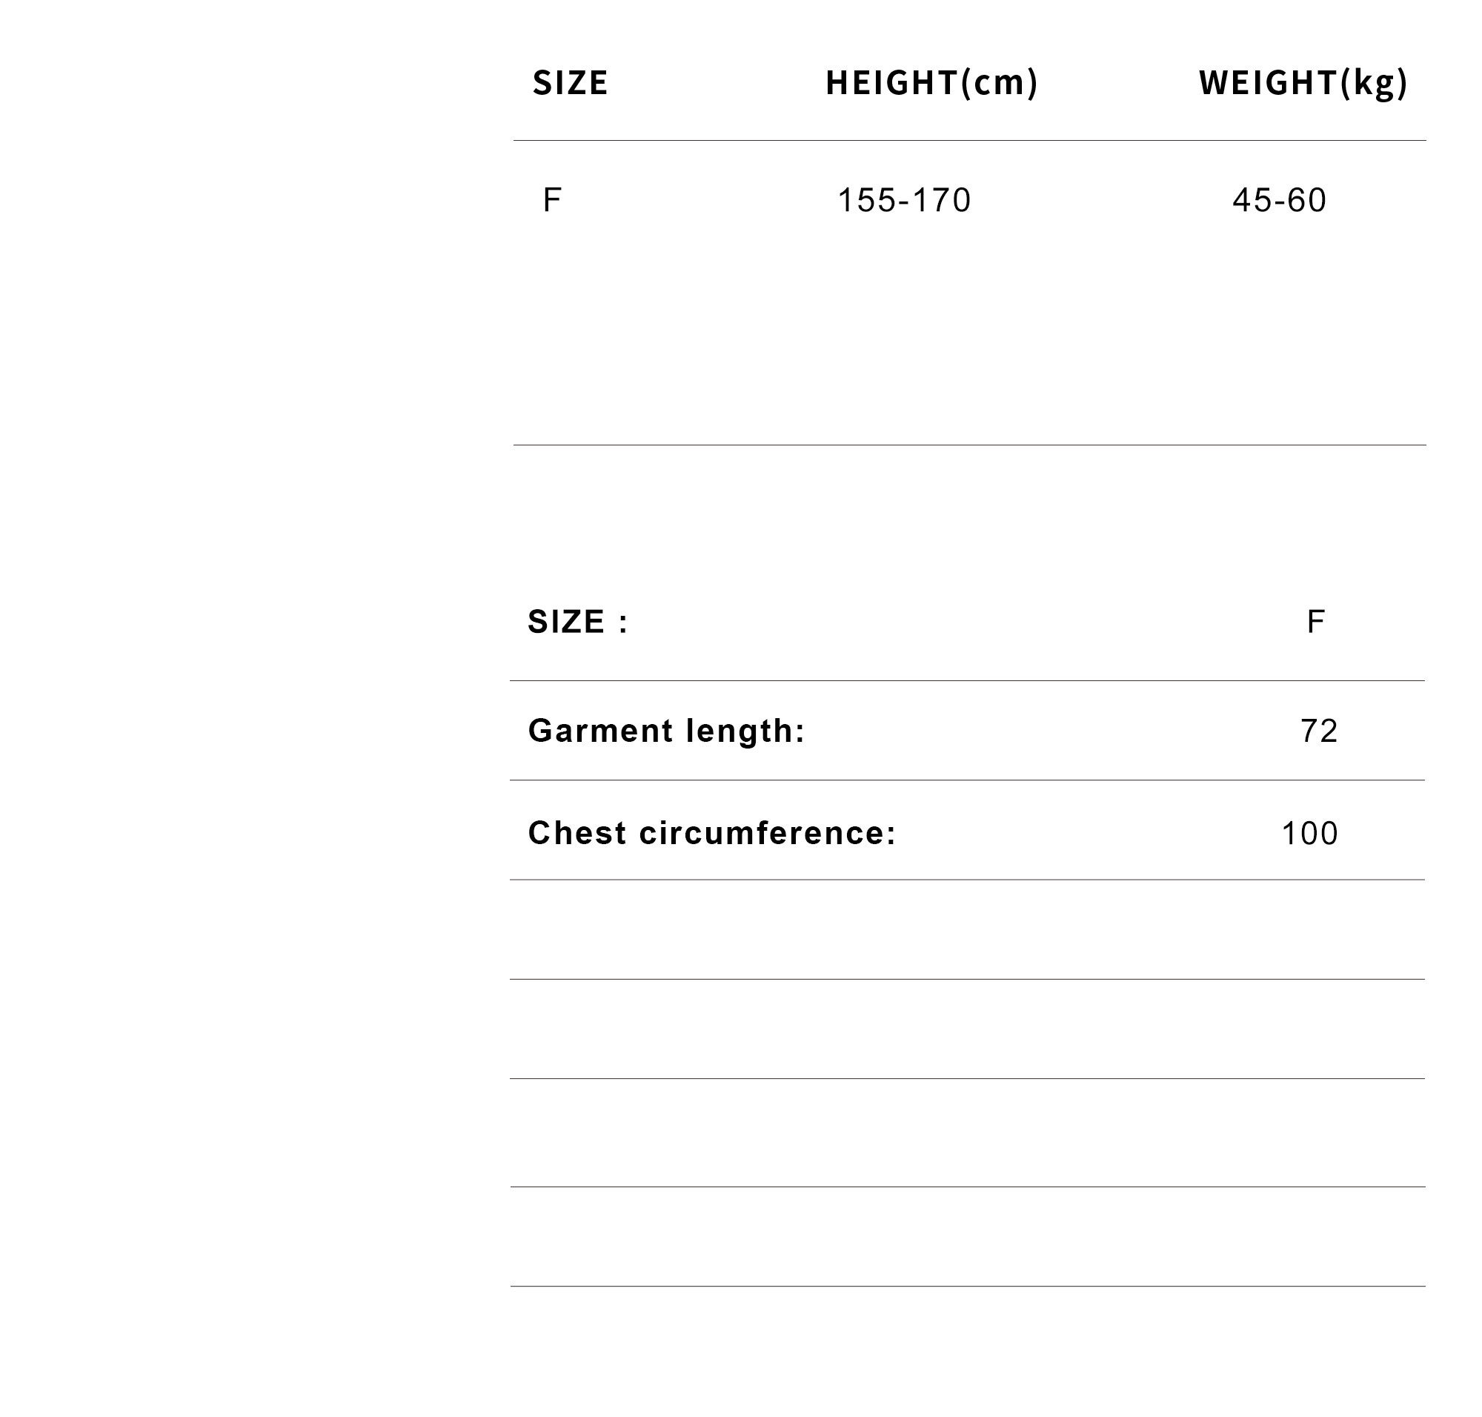
Task: Click divider line beneath the HEIGHT(cm) header
Action: click(x=931, y=141)
